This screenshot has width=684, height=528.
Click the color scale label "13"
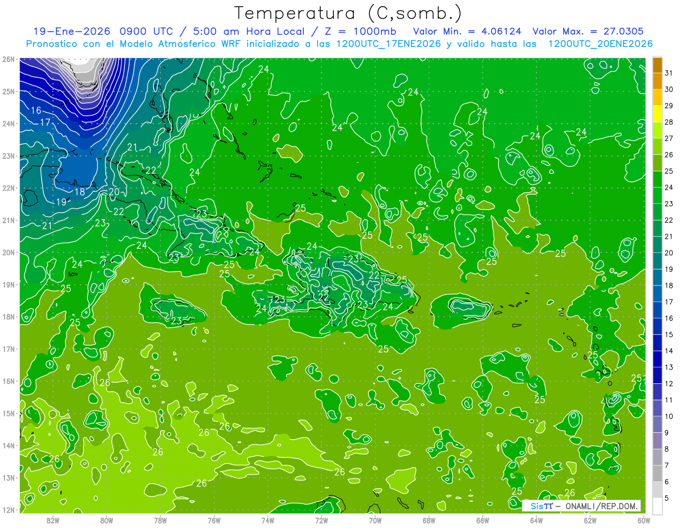pyautogui.click(x=669, y=367)
